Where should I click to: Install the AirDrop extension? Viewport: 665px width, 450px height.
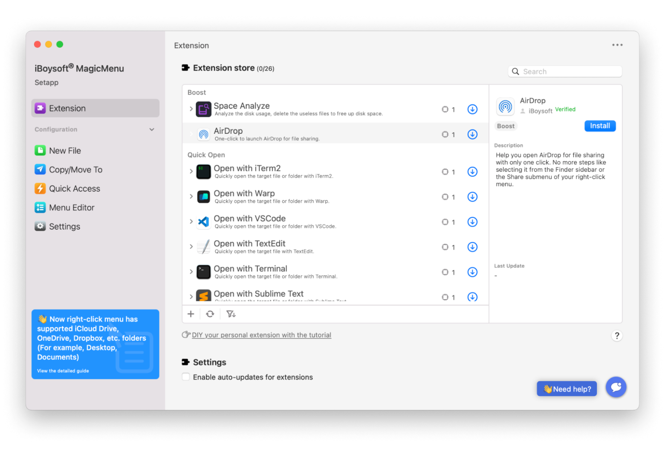(x=600, y=126)
